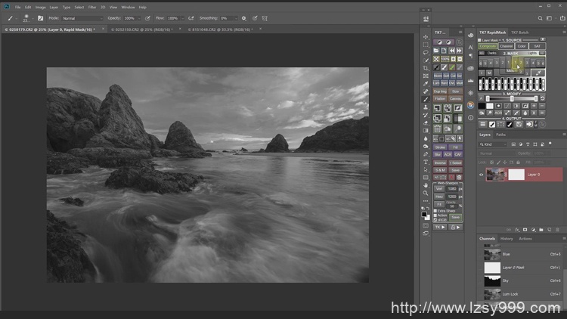This screenshot has width=567, height=319.
Task: Click the Flatten button in TK7 panel
Action: click(438, 98)
